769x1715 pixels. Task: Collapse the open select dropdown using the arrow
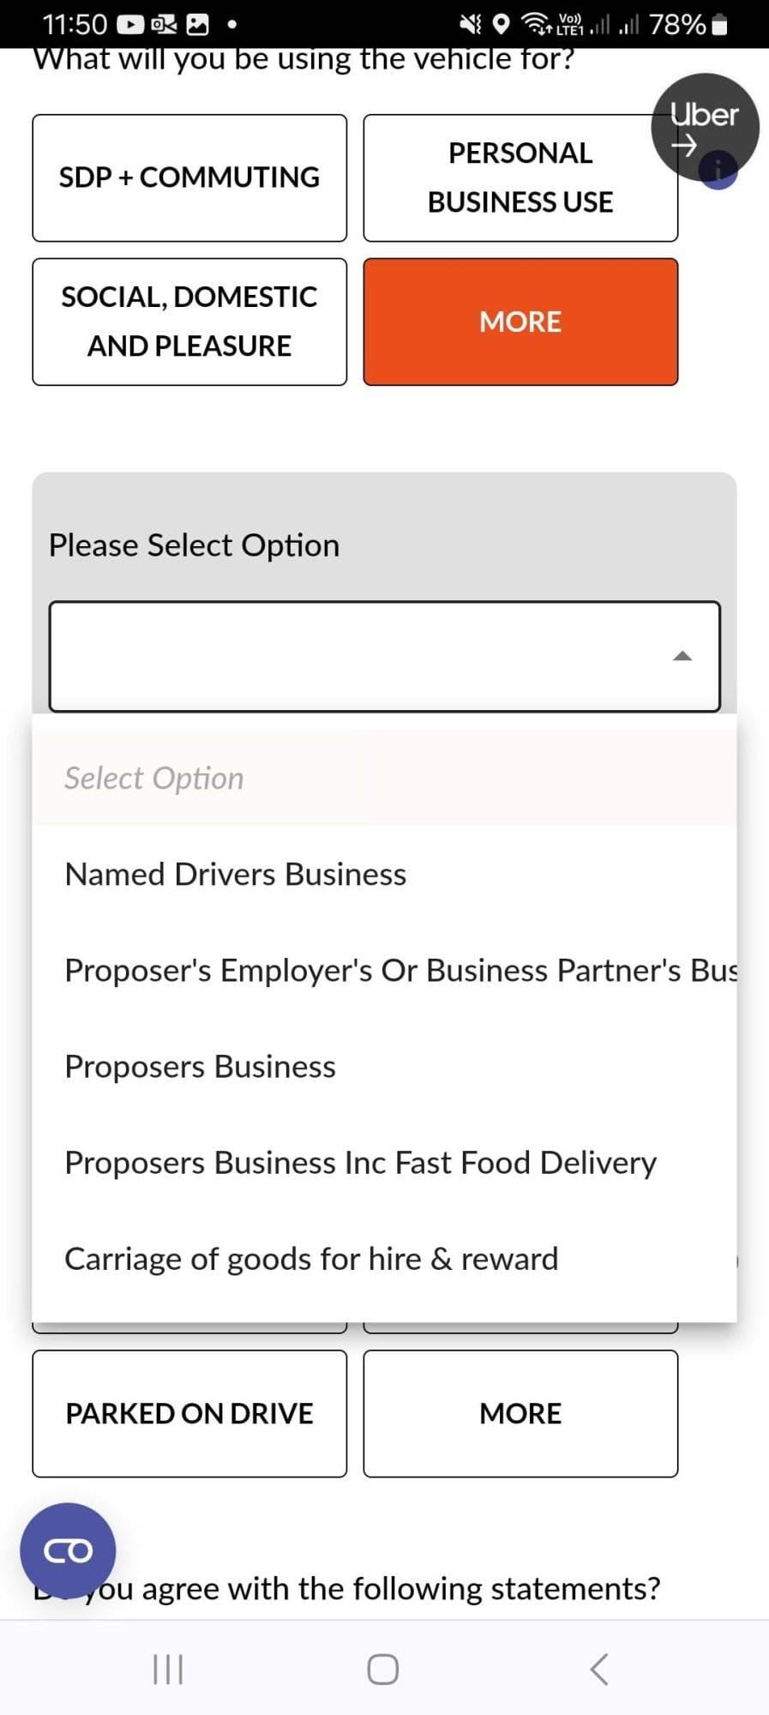(683, 656)
